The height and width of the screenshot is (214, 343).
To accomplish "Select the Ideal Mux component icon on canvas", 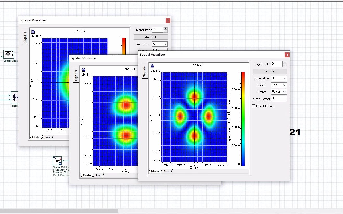I will coord(15,98).
